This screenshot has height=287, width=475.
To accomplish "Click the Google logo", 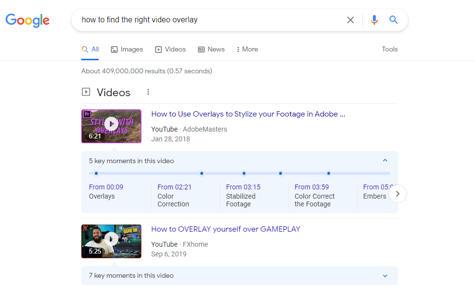I will tap(28, 20).
